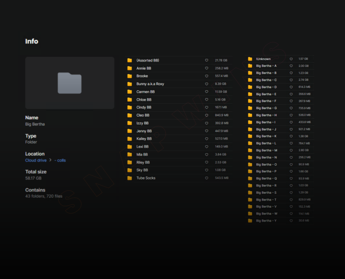The image size is (345, 279).
Task: Click the folder icon for Big Bertha - S
Action: (x=250, y=192)
